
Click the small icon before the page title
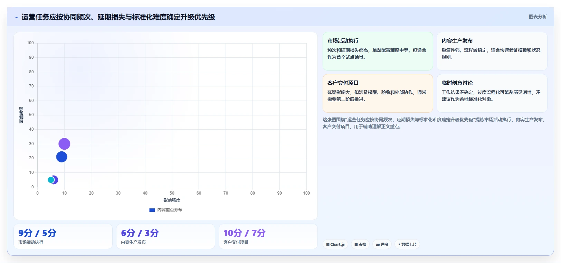click(16, 17)
